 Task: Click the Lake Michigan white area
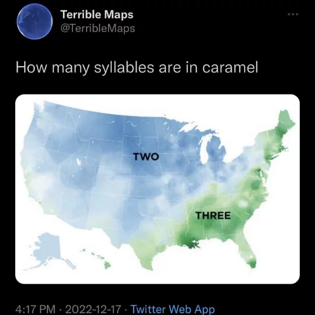click(205, 150)
